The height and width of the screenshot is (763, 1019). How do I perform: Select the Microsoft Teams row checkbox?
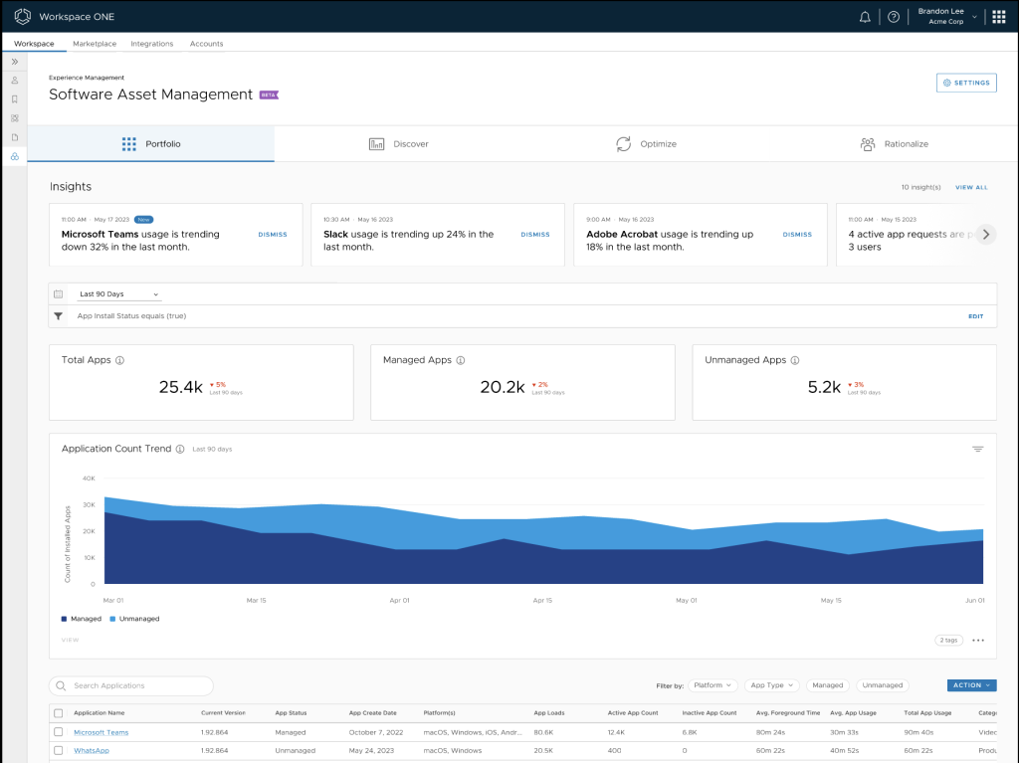tap(59, 732)
